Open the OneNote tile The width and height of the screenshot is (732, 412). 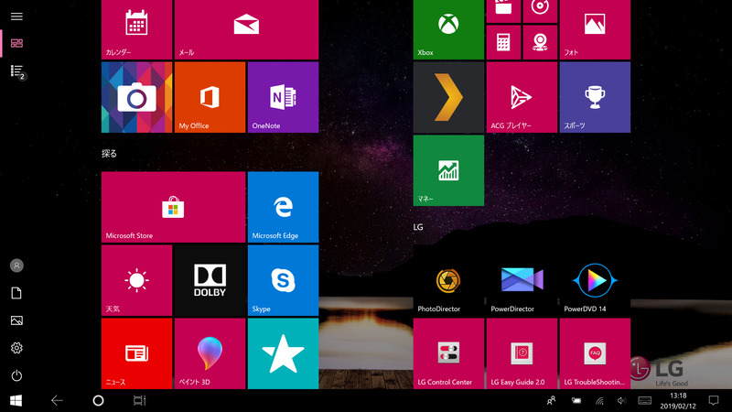coord(284,97)
